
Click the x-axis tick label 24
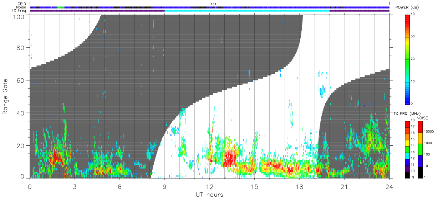pos(389,187)
